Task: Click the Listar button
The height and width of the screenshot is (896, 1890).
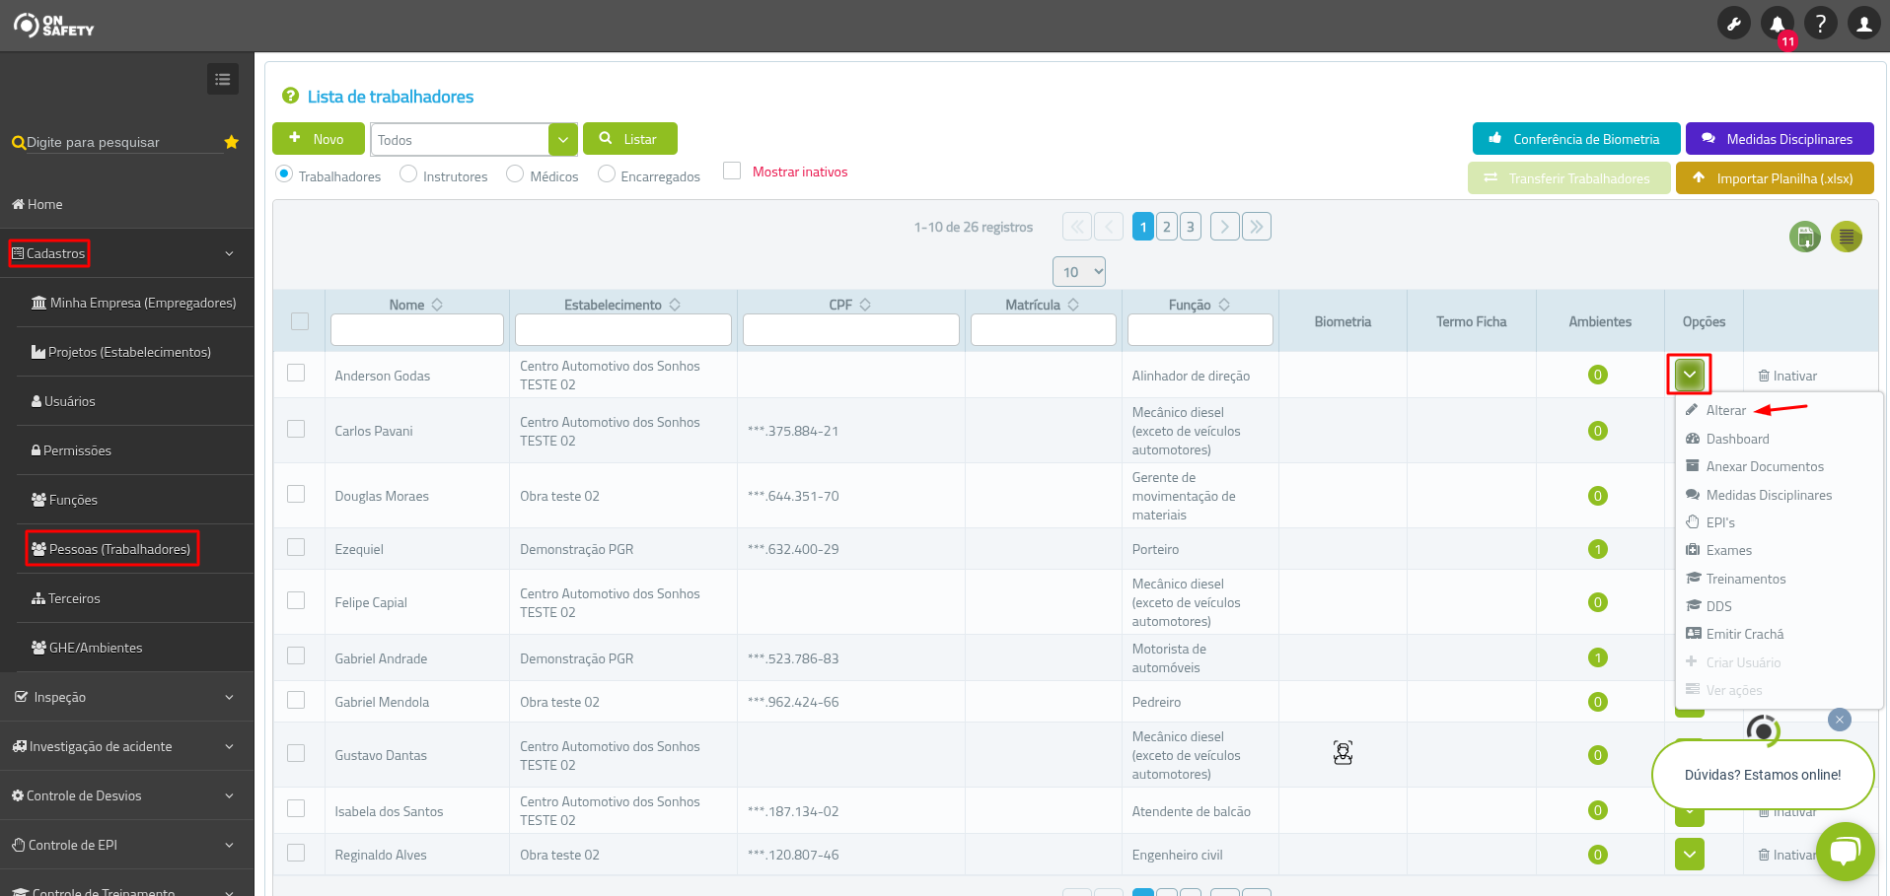Action: [x=629, y=139]
